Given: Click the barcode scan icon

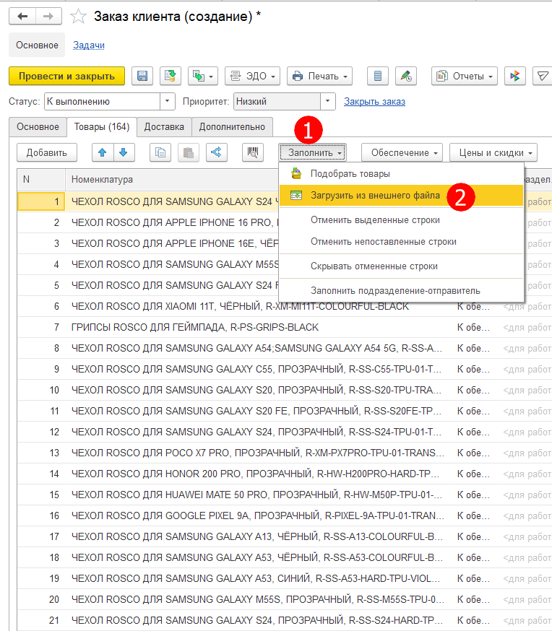Looking at the screenshot, I should (253, 153).
